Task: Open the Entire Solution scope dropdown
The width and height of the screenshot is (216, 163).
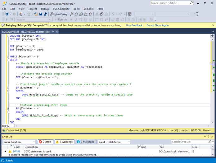Action: 19,142
